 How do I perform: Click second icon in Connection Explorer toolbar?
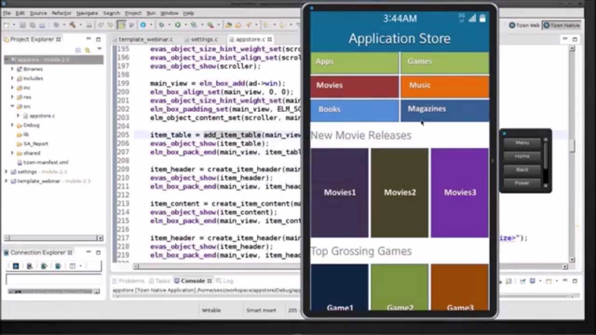[x=29, y=266]
